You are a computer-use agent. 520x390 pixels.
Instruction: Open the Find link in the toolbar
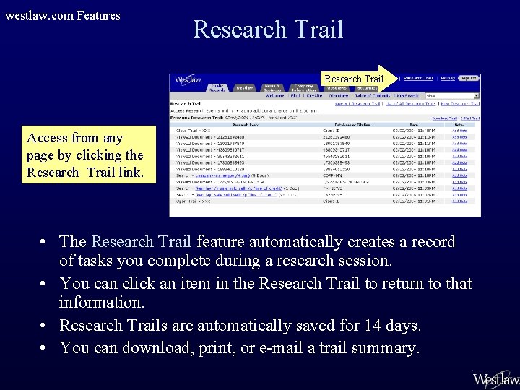[x=295, y=95]
